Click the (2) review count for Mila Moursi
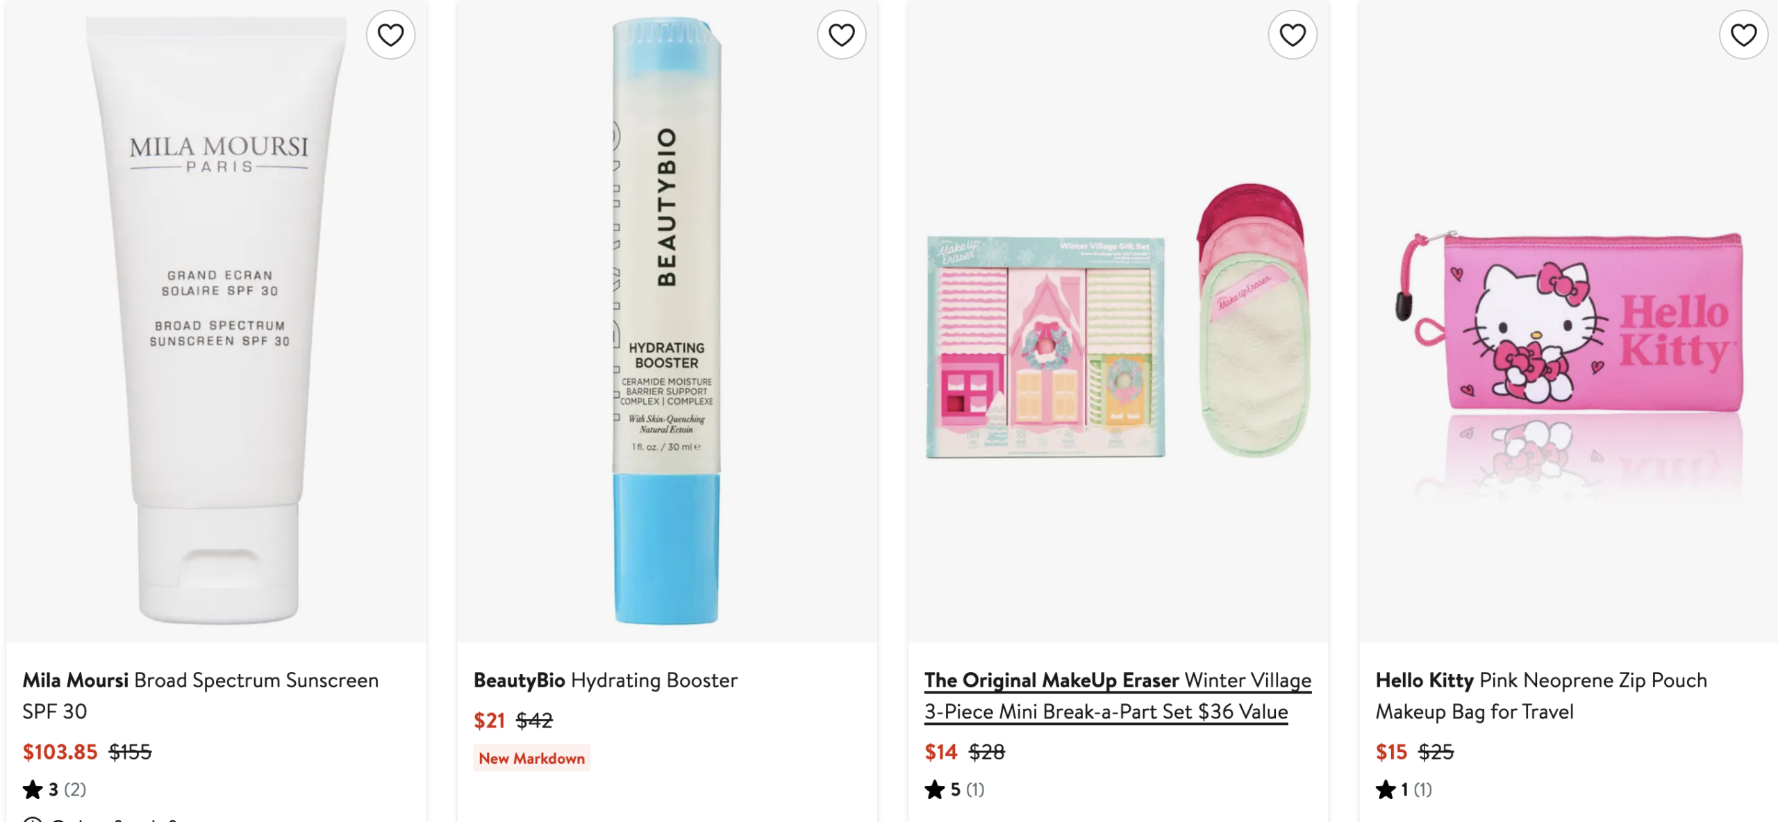Image resolution: width=1778 pixels, height=822 pixels. (x=75, y=789)
